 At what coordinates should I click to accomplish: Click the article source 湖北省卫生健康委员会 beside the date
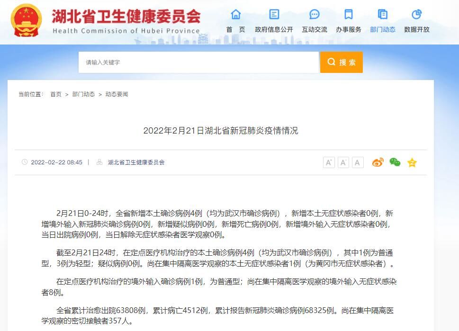(136, 162)
